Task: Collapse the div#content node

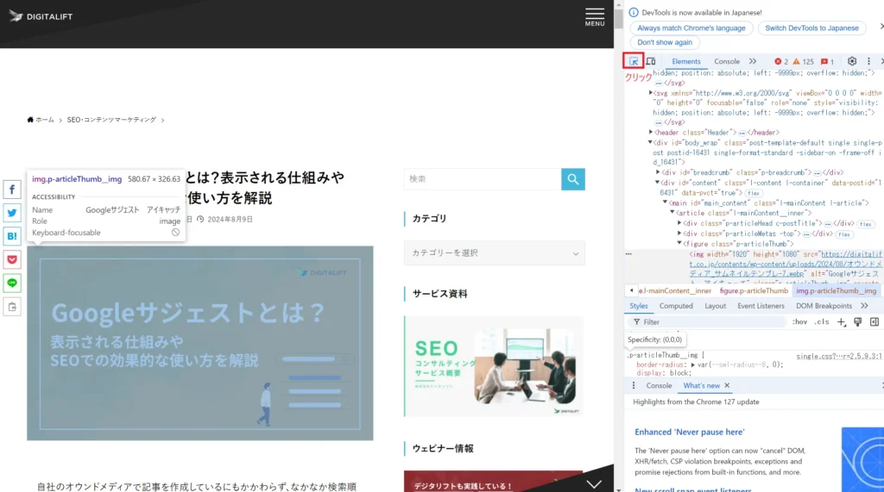Action: click(x=657, y=183)
